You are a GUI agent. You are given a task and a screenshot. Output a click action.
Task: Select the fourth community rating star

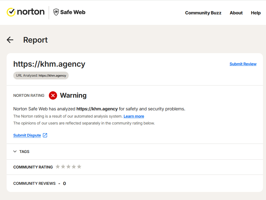point(74,167)
